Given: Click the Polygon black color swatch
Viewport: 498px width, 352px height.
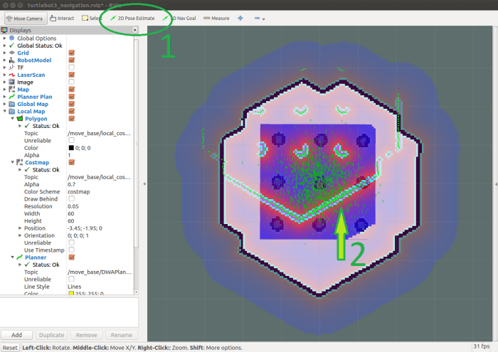Looking at the screenshot, I should pyautogui.click(x=71, y=148).
